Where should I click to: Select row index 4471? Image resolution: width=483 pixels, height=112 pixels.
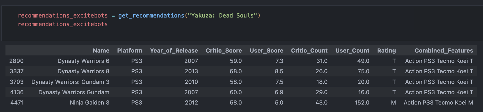click(x=17, y=103)
